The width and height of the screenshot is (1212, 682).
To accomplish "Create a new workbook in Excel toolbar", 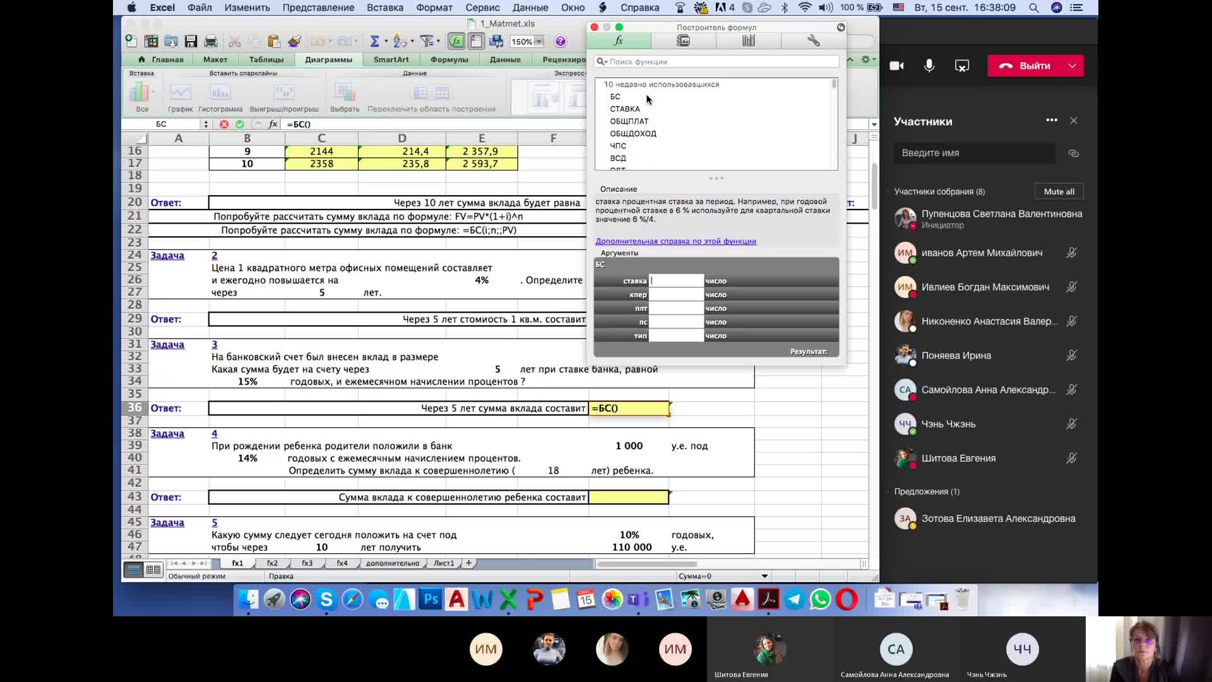I will point(131,42).
